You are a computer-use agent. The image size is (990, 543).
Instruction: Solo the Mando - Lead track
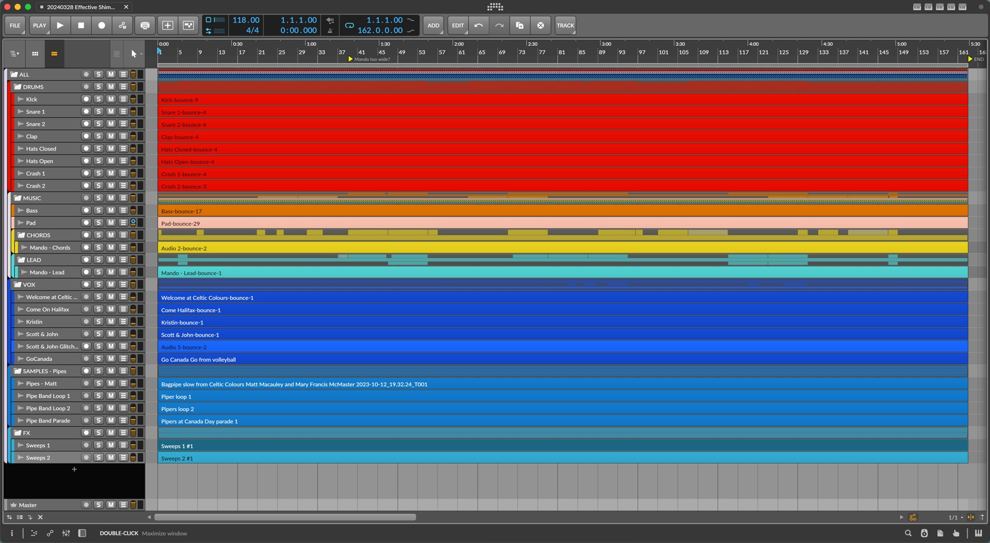coord(99,273)
